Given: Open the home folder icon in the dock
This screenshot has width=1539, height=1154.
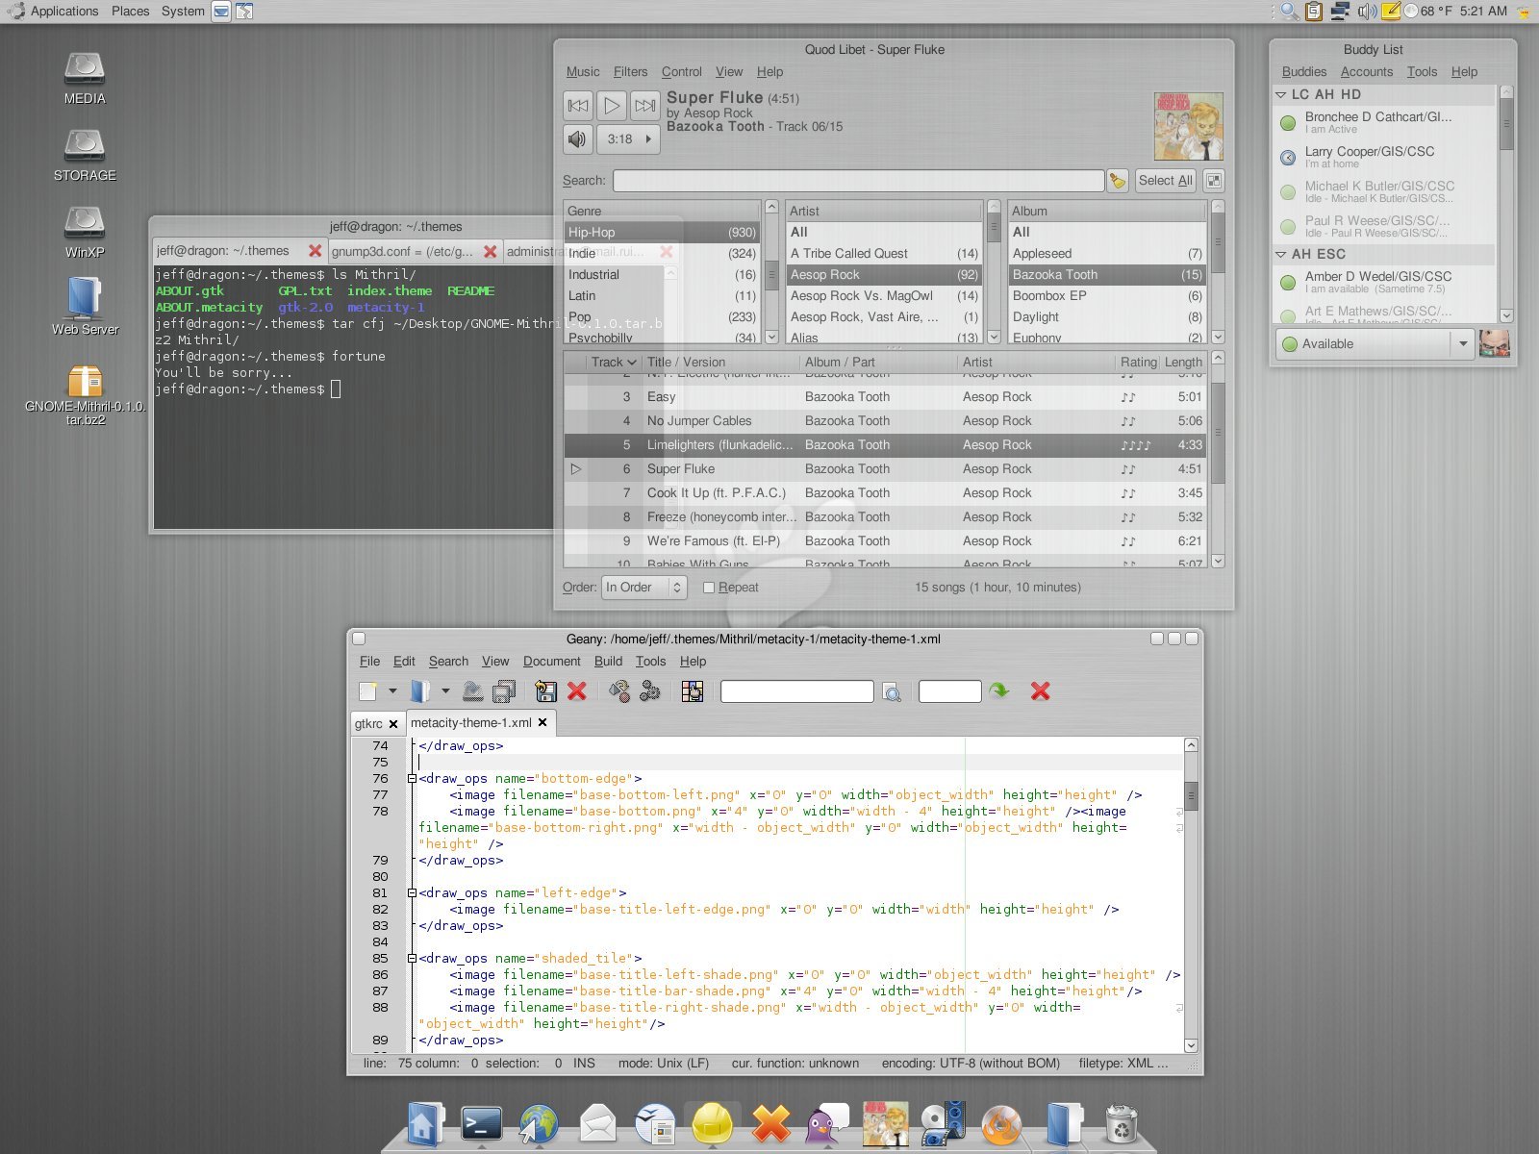Looking at the screenshot, I should pos(426,1123).
